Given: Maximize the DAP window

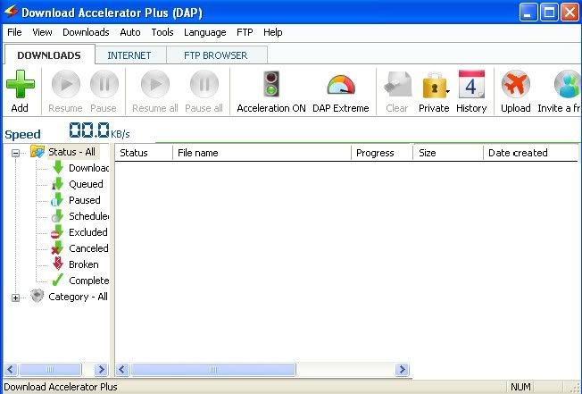Looking at the screenshot, I should point(549,13).
